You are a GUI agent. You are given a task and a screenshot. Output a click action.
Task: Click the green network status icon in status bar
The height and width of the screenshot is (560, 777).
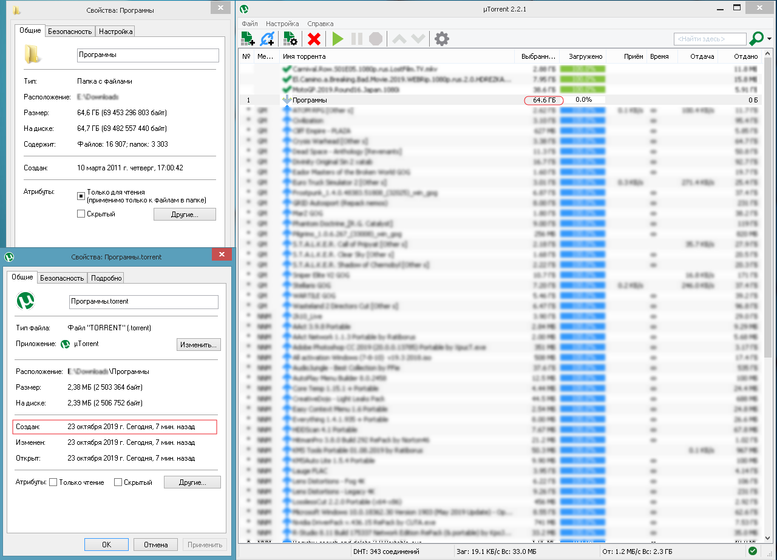click(753, 552)
